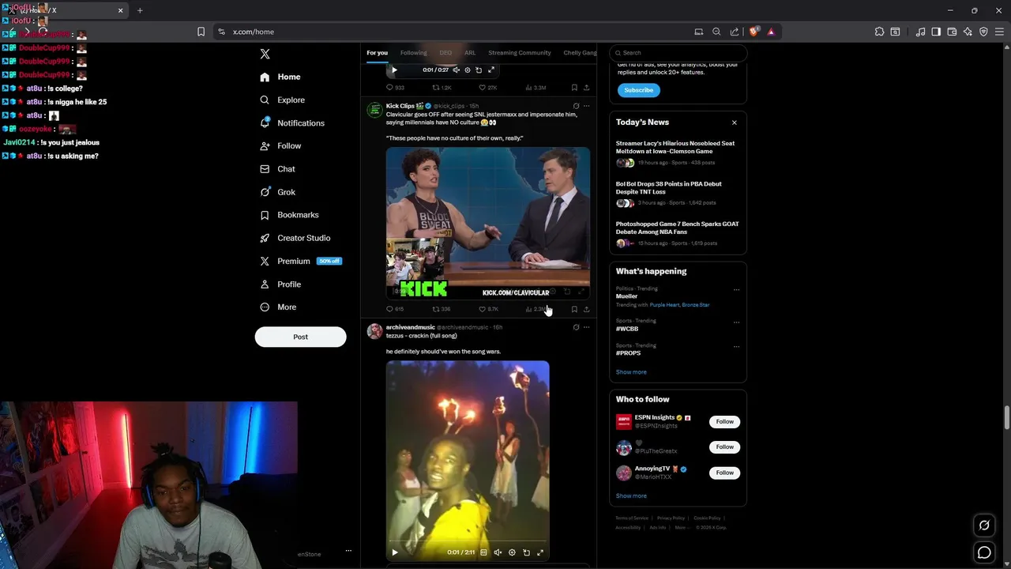Expand the More menu in the sidebar

point(278,307)
